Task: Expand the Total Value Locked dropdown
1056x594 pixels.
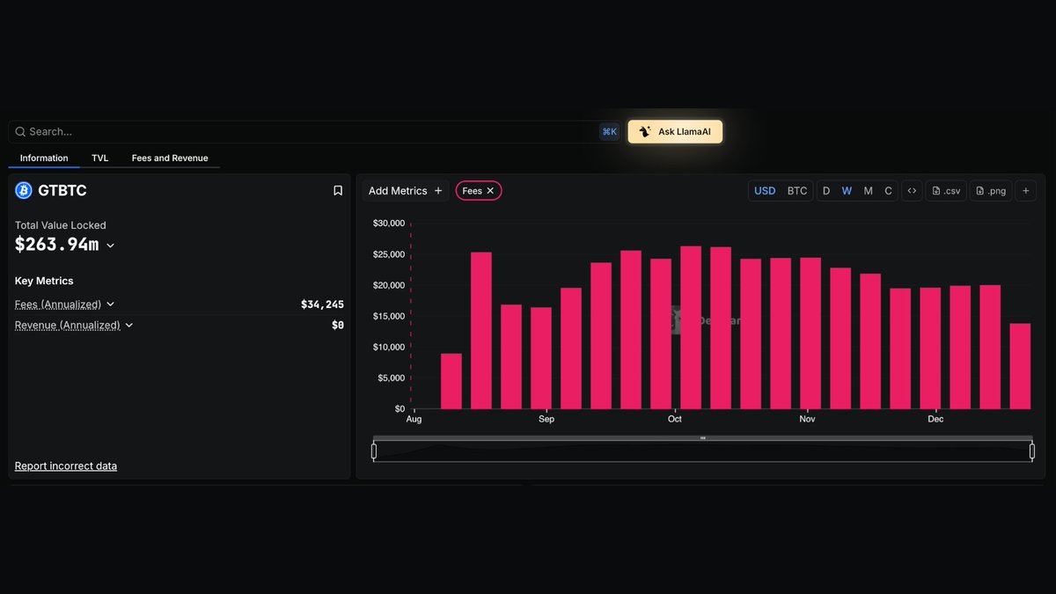Action: tap(110, 246)
